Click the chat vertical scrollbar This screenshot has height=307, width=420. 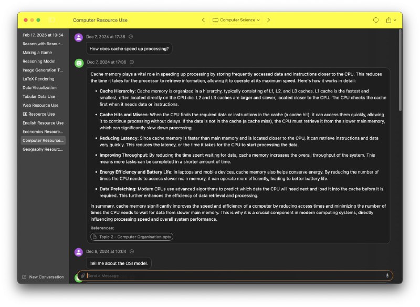click(400, 68)
